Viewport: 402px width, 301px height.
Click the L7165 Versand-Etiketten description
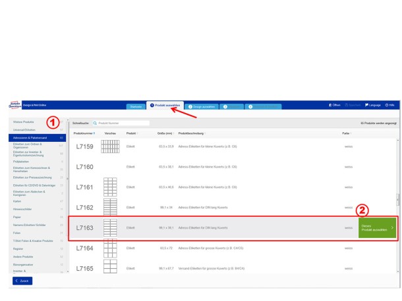(x=212, y=269)
